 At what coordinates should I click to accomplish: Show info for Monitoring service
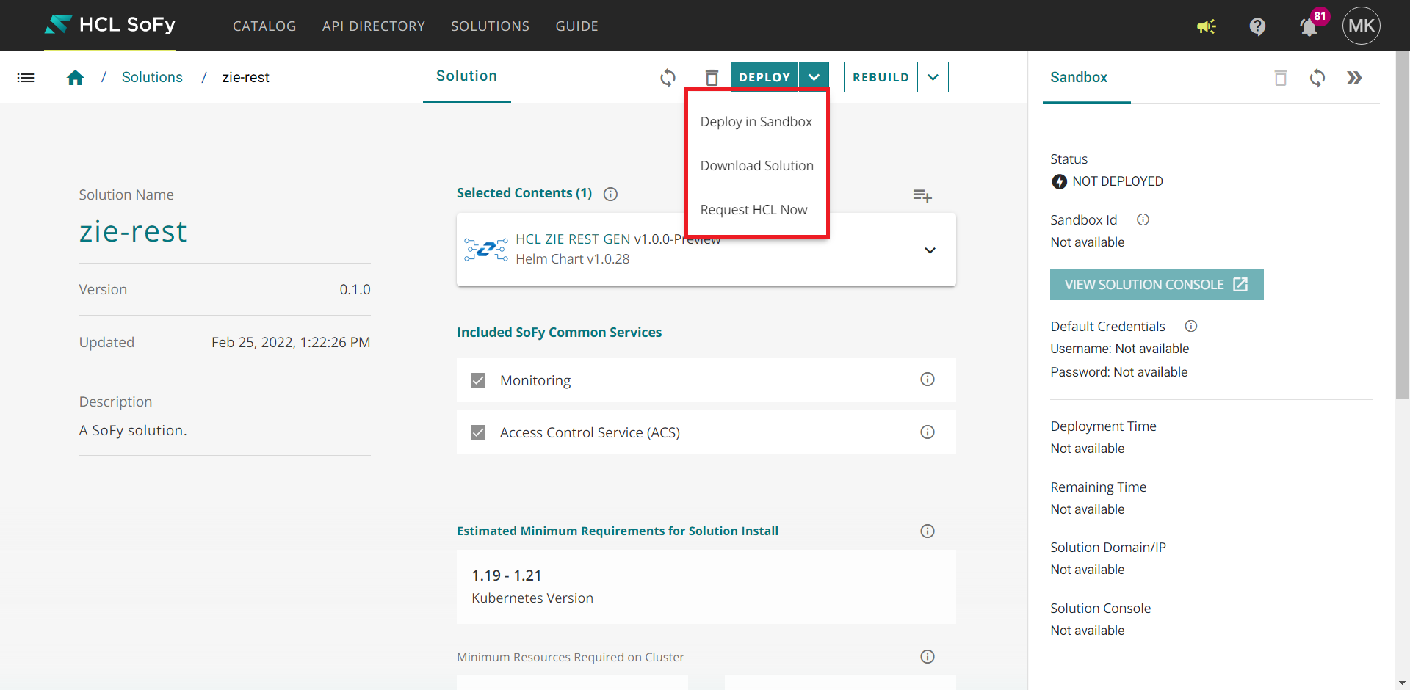(928, 379)
